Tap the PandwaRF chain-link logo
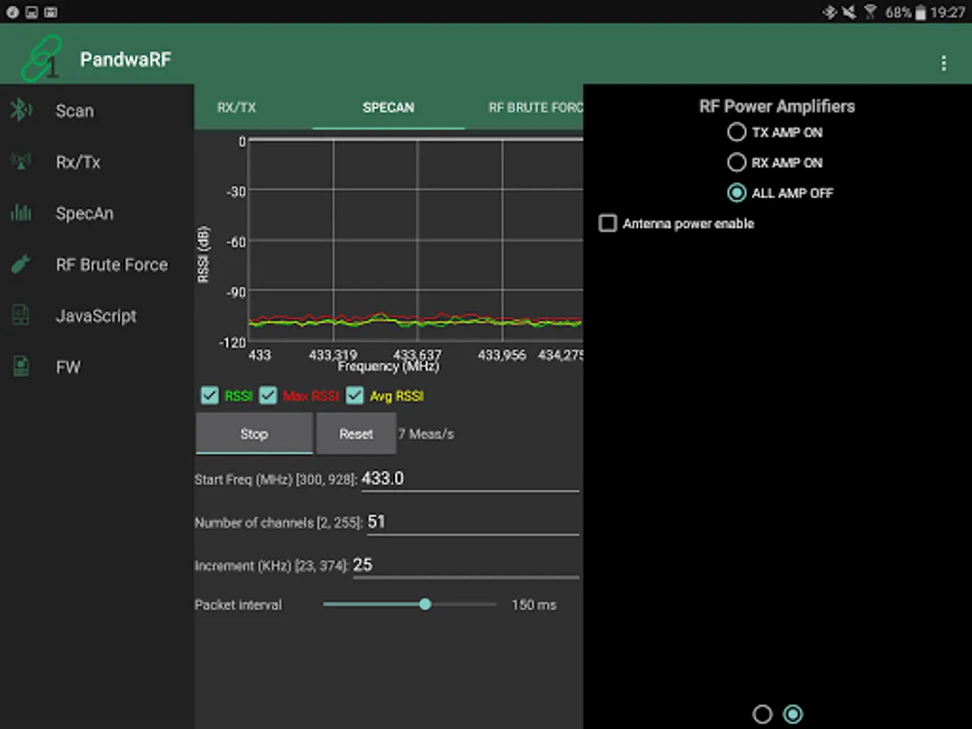972x729 pixels. (40, 59)
